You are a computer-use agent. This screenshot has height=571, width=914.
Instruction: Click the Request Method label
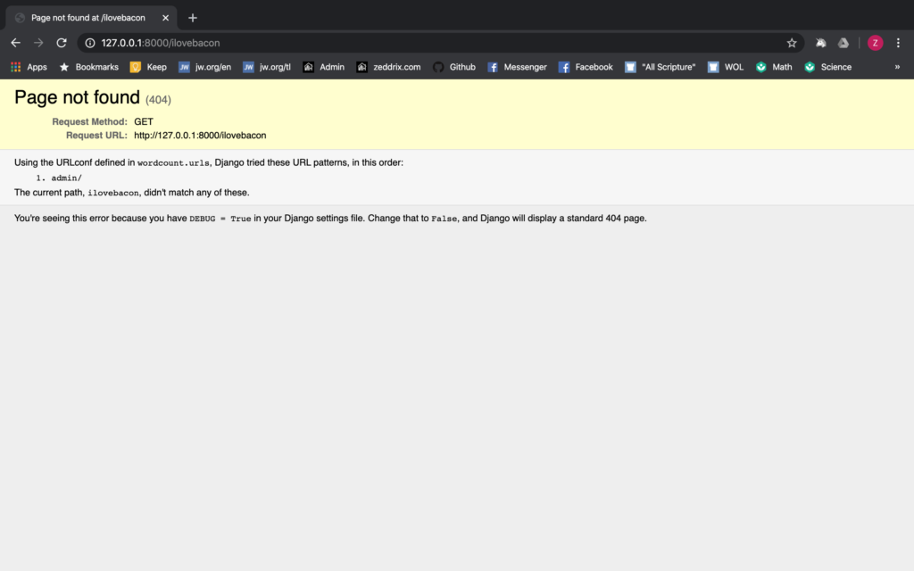(x=89, y=121)
